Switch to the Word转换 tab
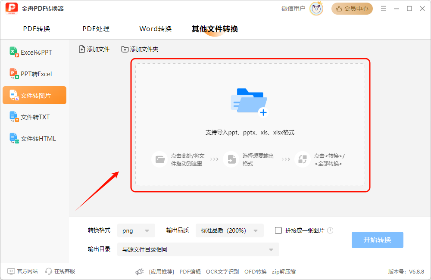The image size is (431, 280). (x=155, y=28)
